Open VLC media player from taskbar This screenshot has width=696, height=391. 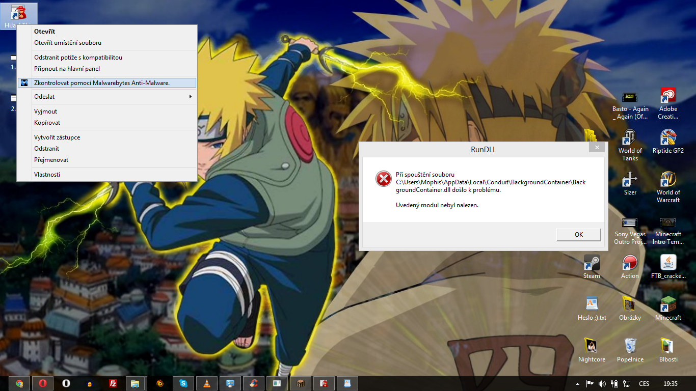pos(207,384)
